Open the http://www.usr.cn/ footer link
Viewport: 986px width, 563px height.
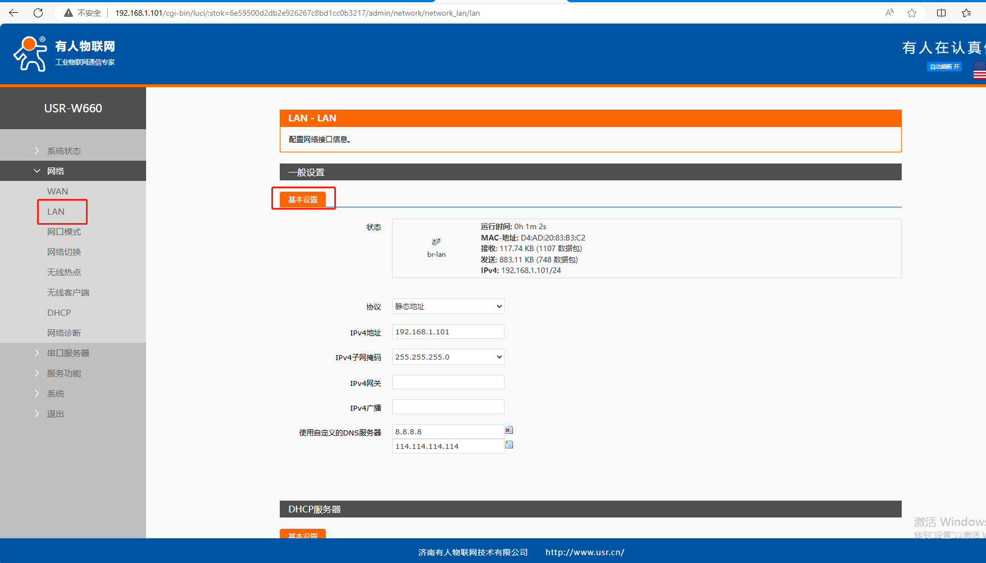tap(584, 552)
